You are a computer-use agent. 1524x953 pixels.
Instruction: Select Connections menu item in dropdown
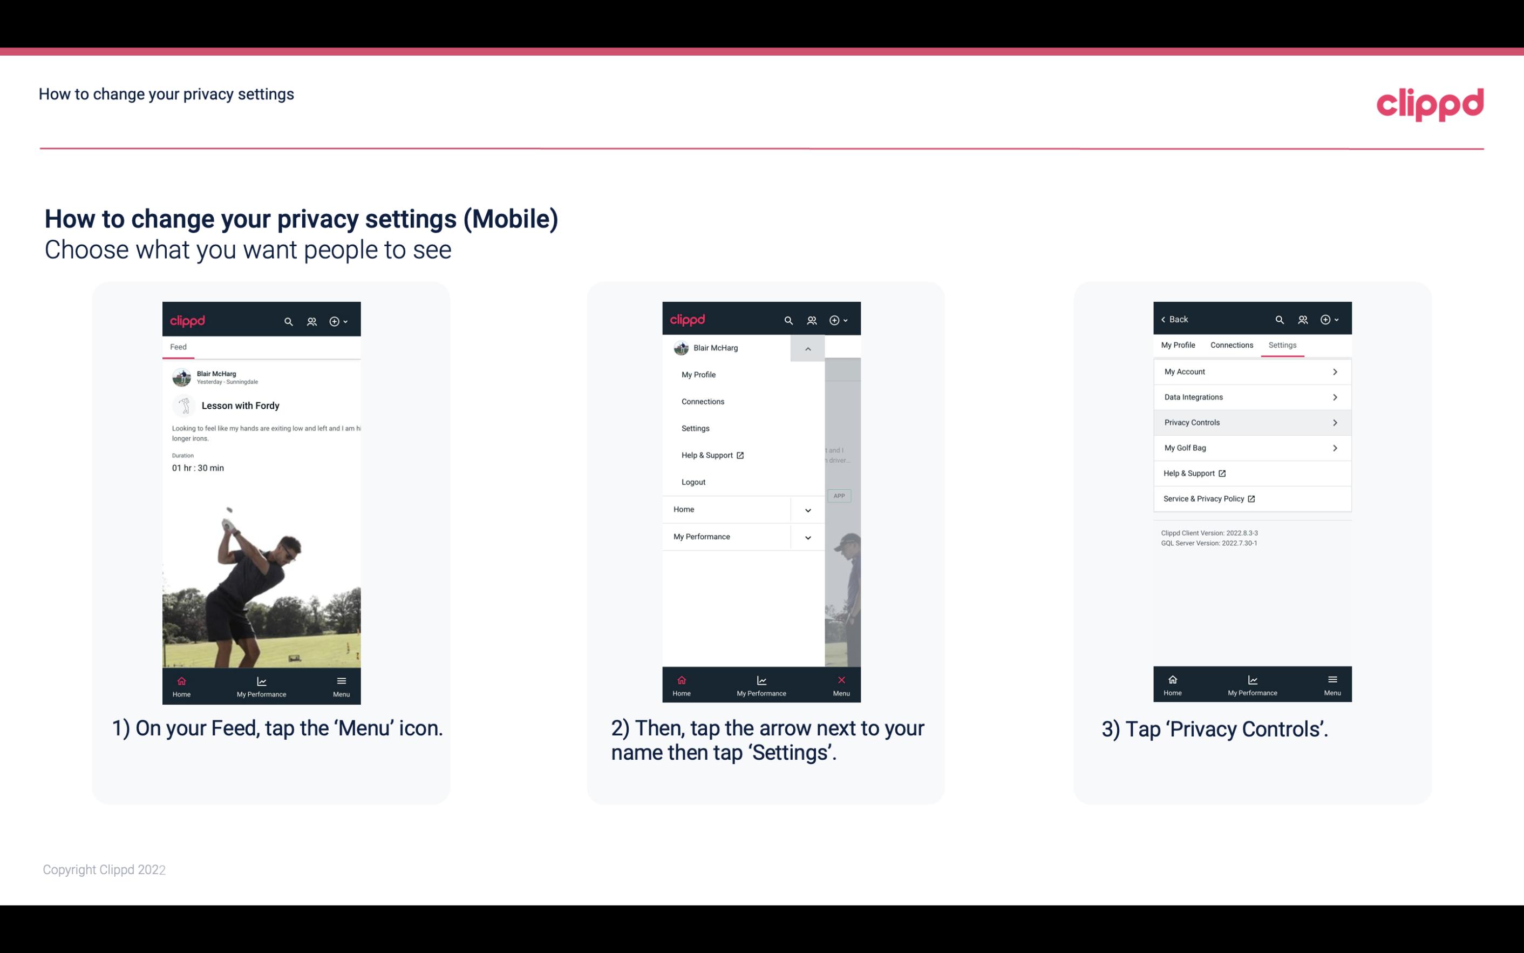(x=702, y=401)
